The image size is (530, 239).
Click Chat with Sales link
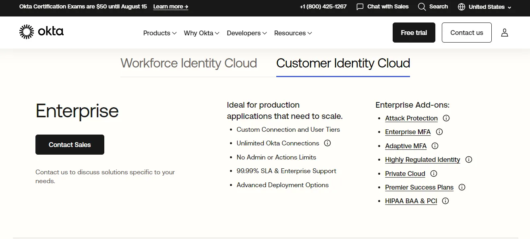tap(383, 7)
